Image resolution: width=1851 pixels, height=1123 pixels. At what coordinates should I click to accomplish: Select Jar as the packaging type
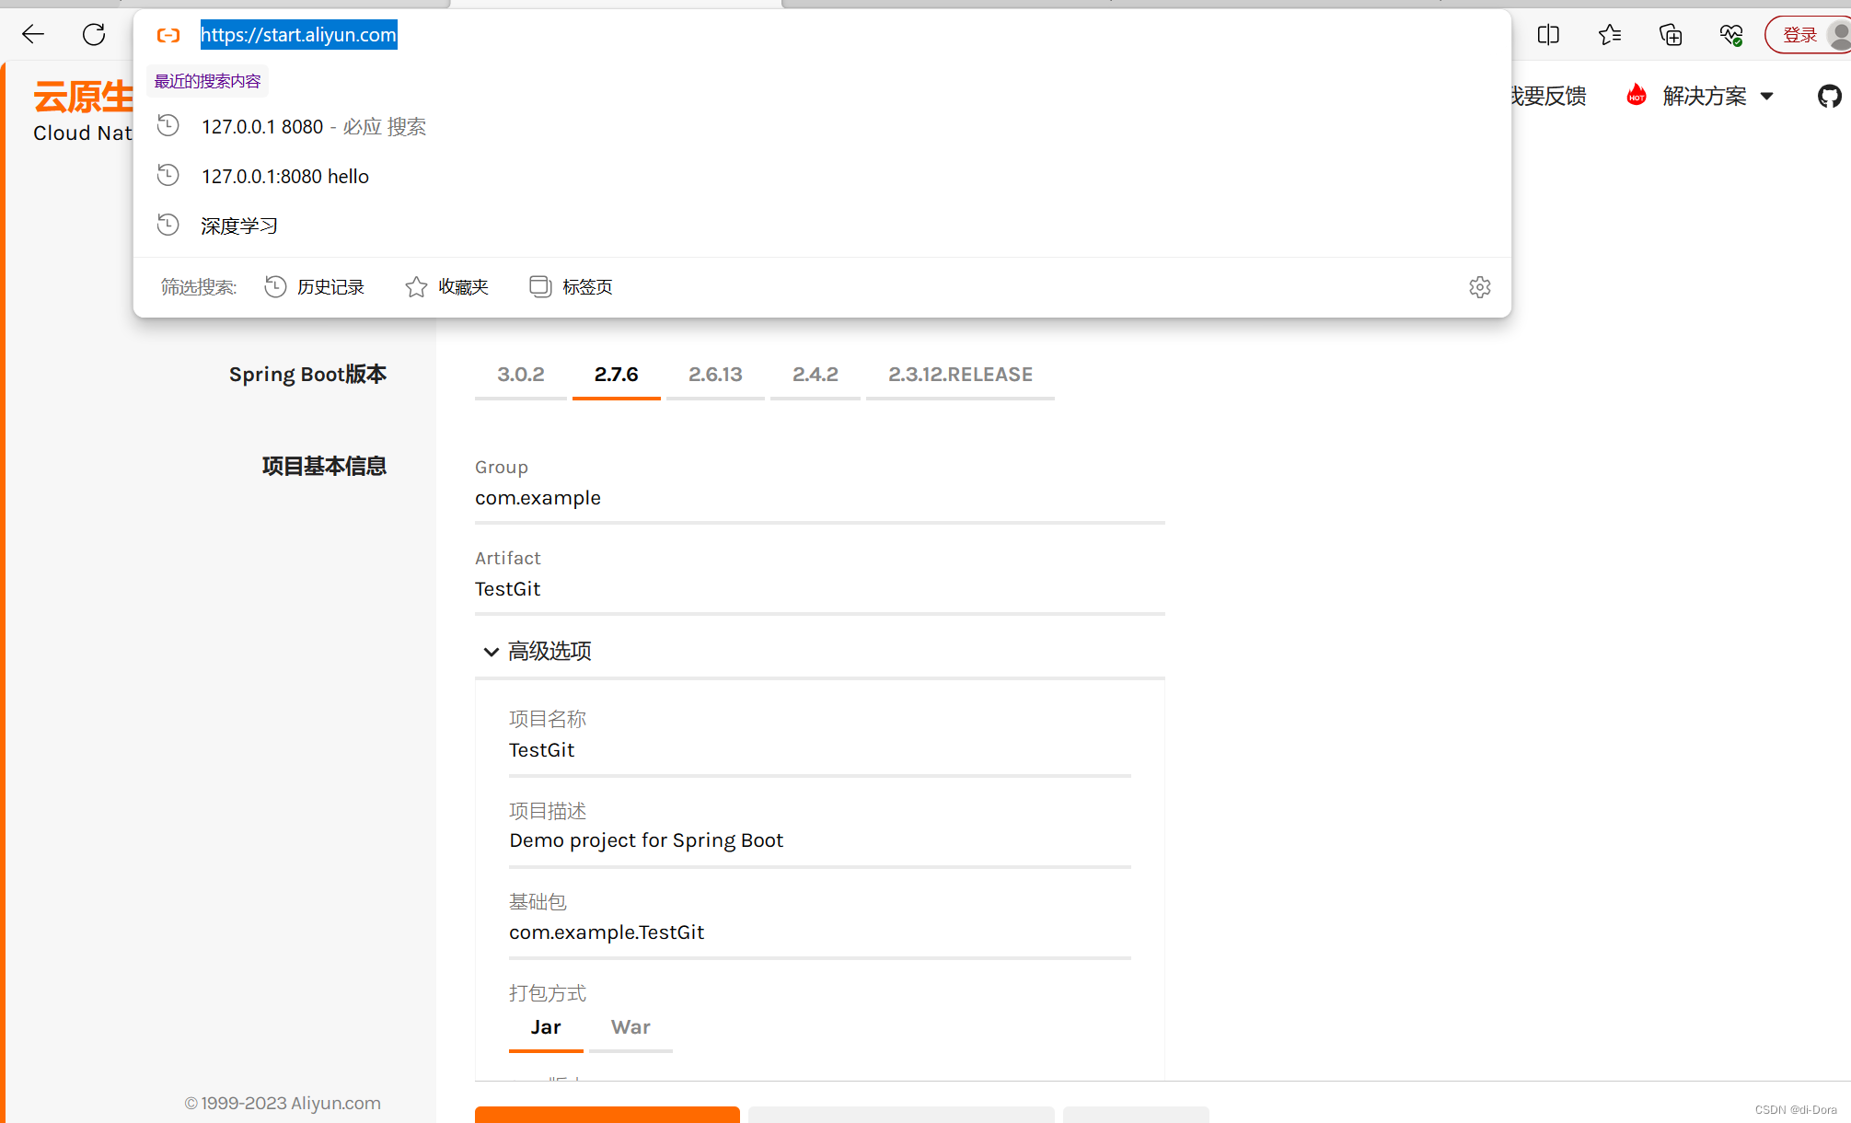pos(546,1027)
